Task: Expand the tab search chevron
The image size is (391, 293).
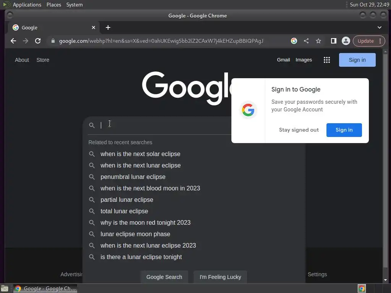Action: pos(379,27)
